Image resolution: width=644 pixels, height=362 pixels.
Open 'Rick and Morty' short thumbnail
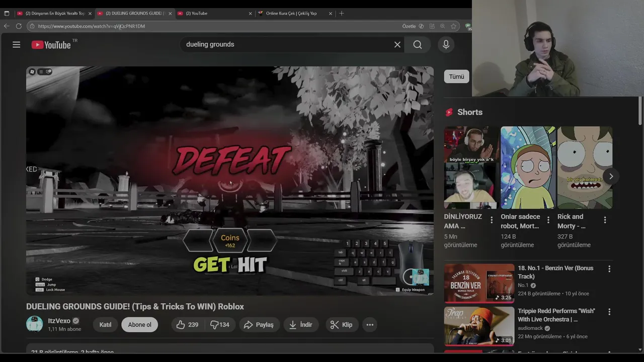[585, 167]
